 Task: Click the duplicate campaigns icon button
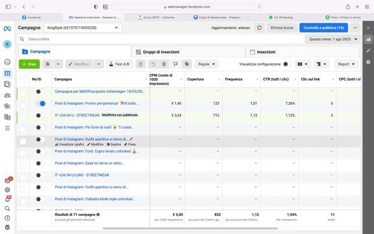coord(47,64)
